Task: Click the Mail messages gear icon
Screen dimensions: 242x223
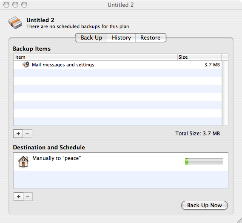Action: coord(26,65)
